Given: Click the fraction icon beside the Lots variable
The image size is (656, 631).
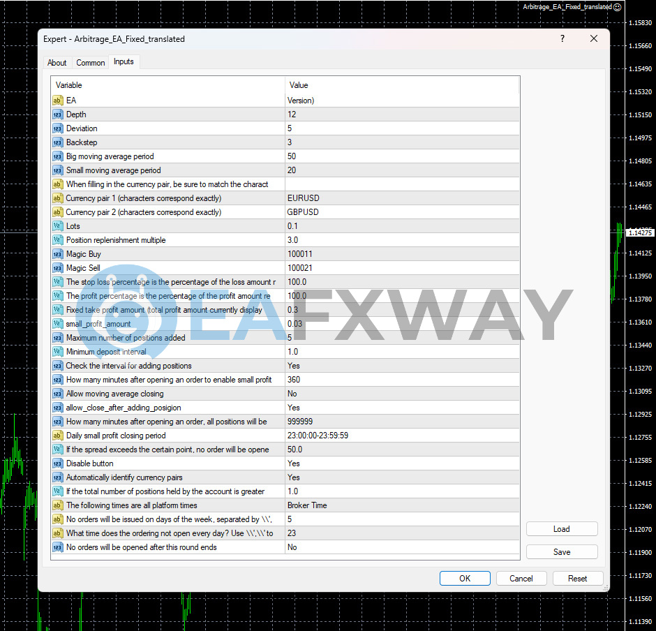Looking at the screenshot, I should (57, 226).
